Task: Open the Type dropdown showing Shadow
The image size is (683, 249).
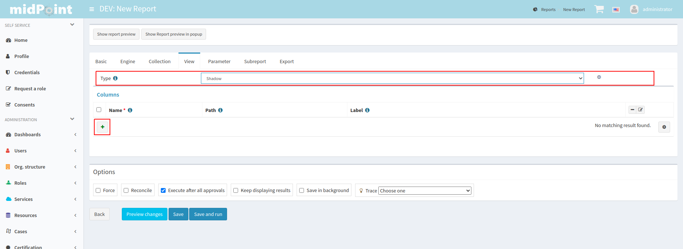Action: click(x=392, y=79)
